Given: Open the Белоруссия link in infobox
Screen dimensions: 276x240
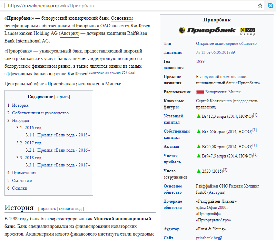Looking at the screenshot, I should [x=216, y=92].
